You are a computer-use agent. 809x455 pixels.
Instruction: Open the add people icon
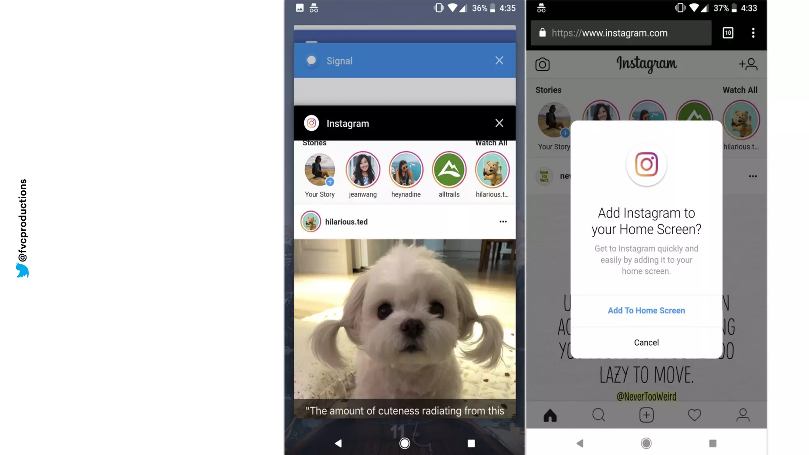coord(748,64)
